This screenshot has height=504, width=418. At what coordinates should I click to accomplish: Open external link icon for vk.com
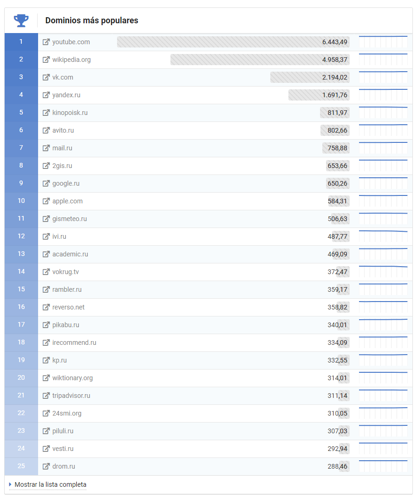point(46,77)
